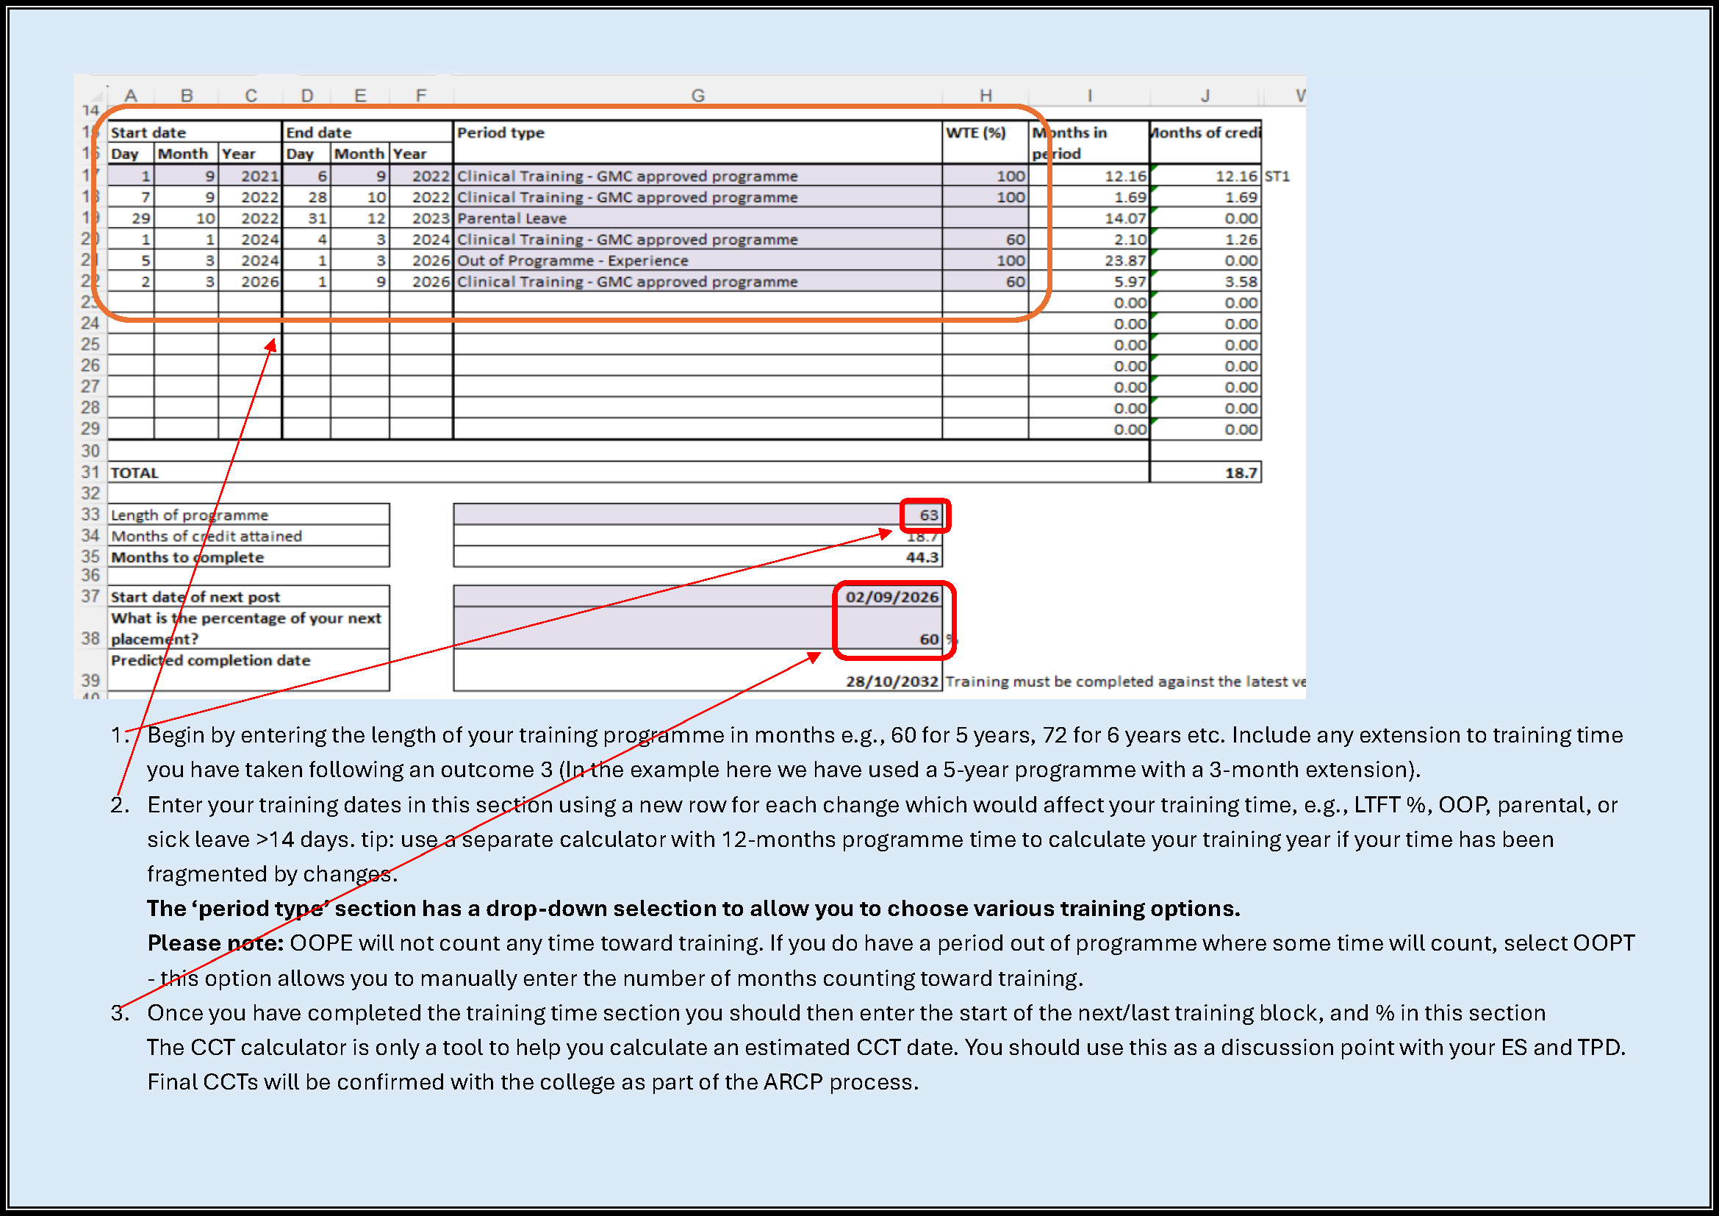Image resolution: width=1719 pixels, height=1216 pixels.
Task: Select column header G in the spreadsheet
Action: [x=697, y=95]
